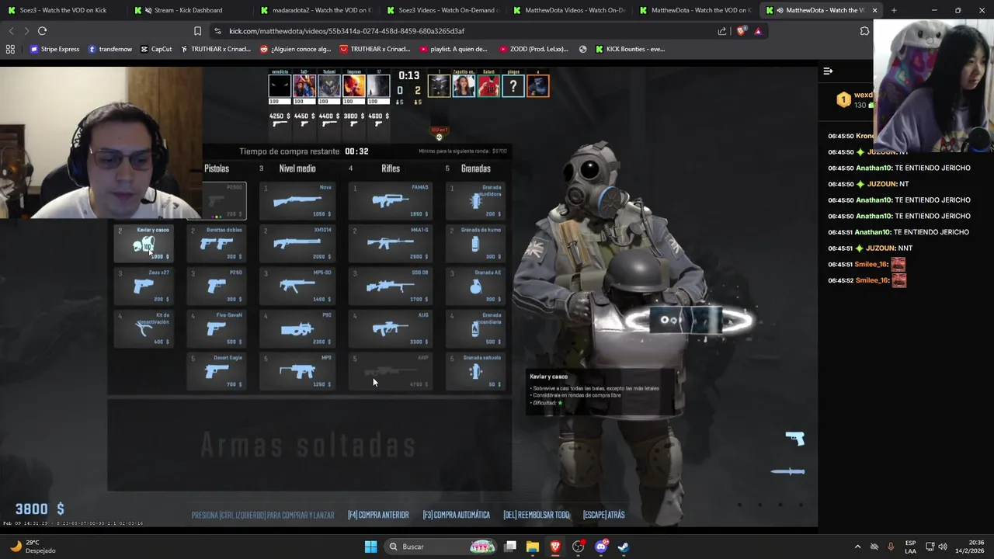Open ZODD (Prod. LeLxx) bookmark

533,49
